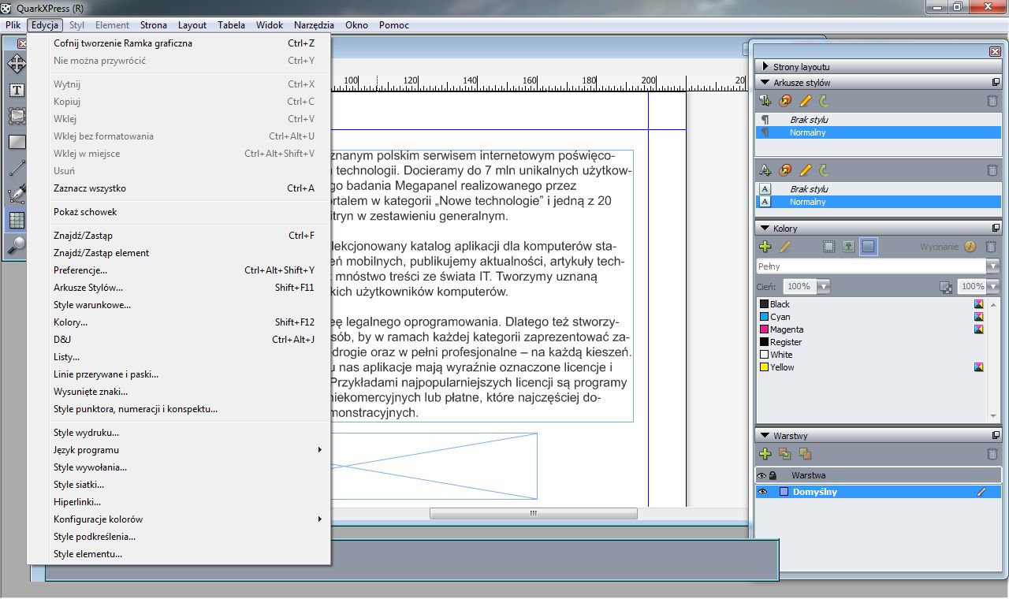The width and height of the screenshot is (1009, 599).
Task: Add new layer with green plus
Action: coord(765,454)
